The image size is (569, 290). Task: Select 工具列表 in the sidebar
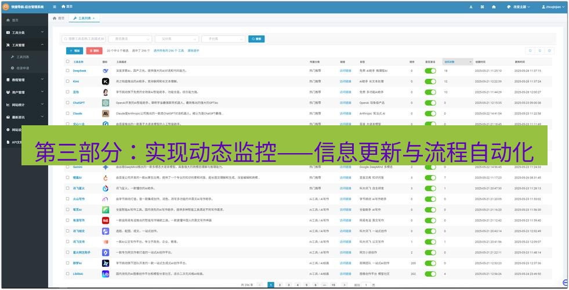click(x=24, y=57)
